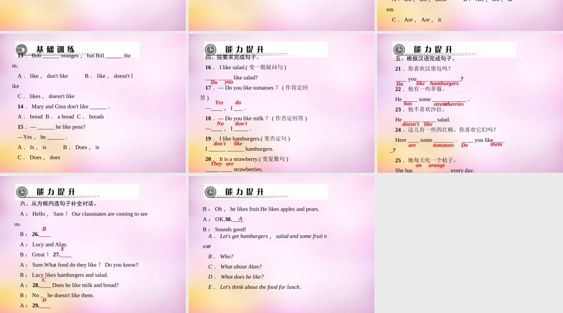Open the slide containing sentence-rewrite questions 16-20

(281, 104)
